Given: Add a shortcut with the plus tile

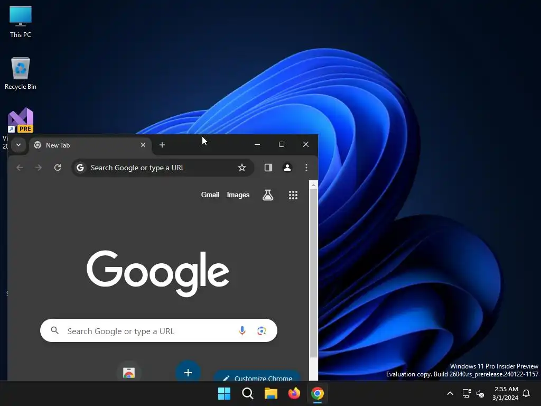Looking at the screenshot, I should 188,373.
